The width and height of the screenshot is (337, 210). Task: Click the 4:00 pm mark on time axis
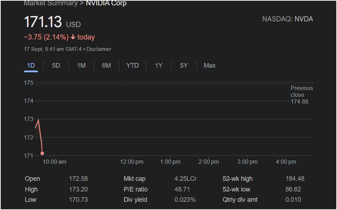click(286, 162)
